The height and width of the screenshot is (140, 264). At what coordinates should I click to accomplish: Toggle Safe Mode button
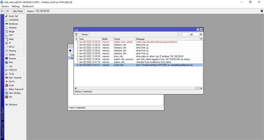[18, 11]
